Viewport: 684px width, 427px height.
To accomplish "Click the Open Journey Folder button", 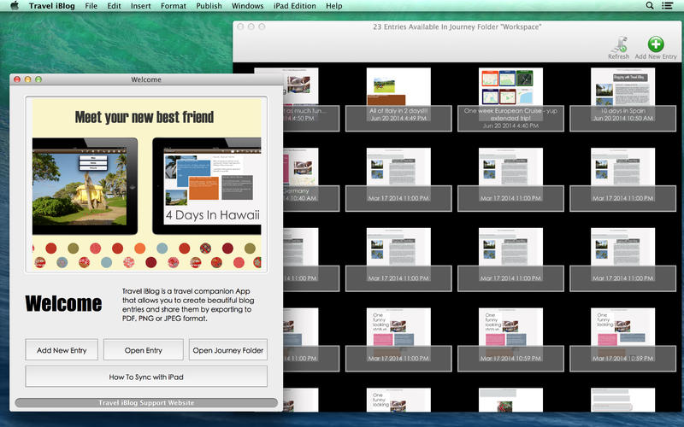I will tap(227, 350).
